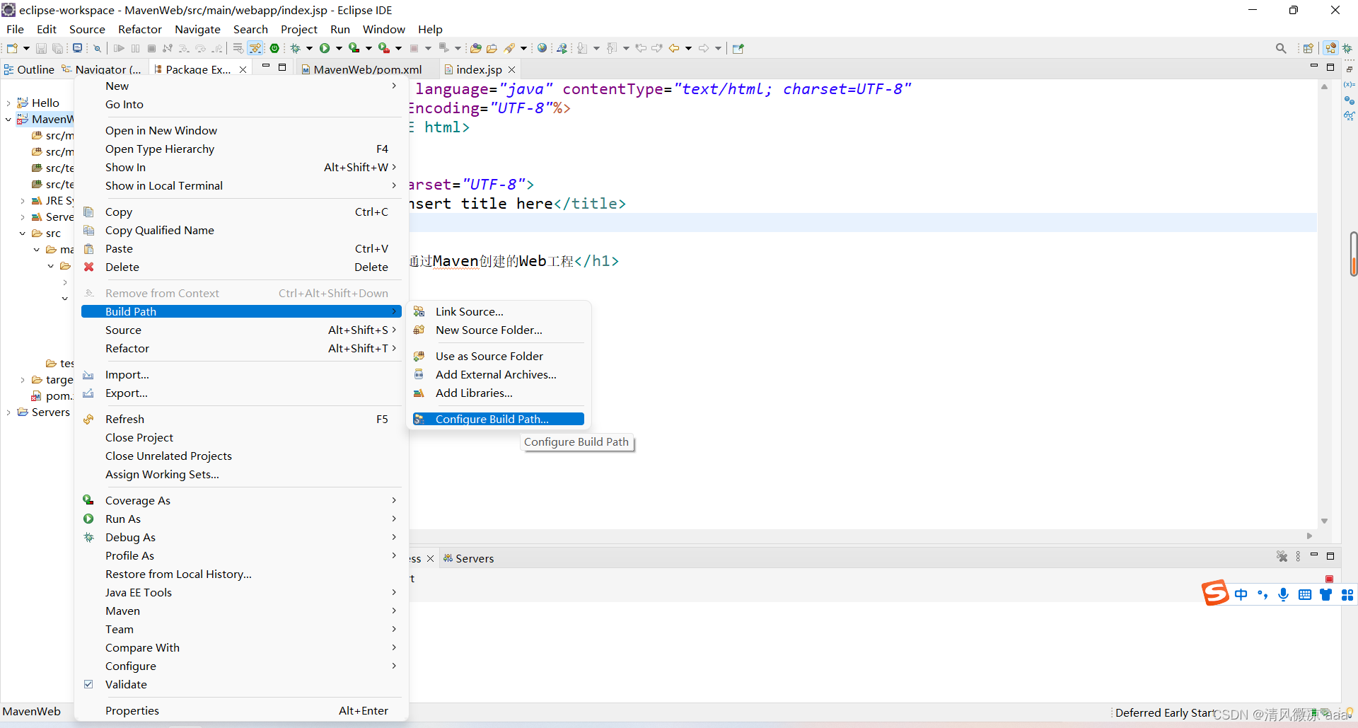Viewport: 1358px width, 728px height.
Task: Close the Package Explorer view tab
Action: pos(243,69)
